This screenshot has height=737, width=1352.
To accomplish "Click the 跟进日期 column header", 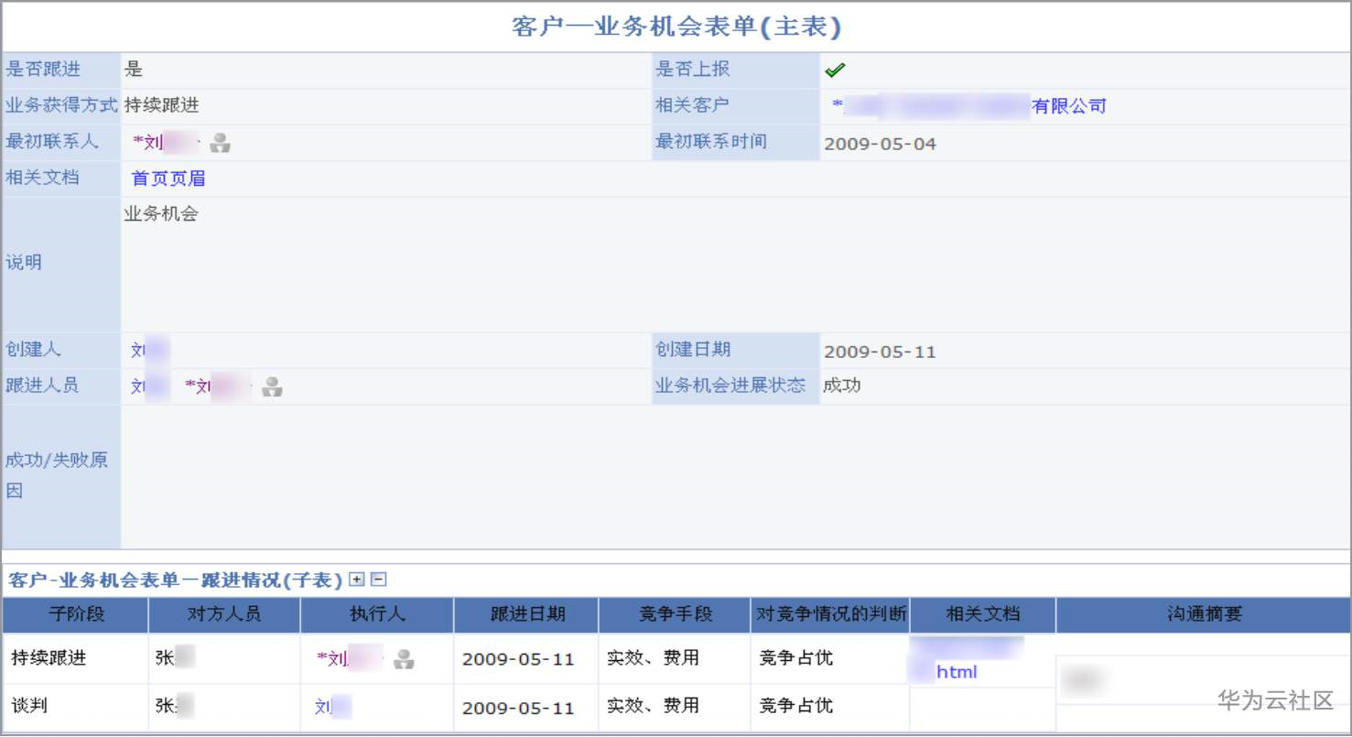I will coord(526,614).
